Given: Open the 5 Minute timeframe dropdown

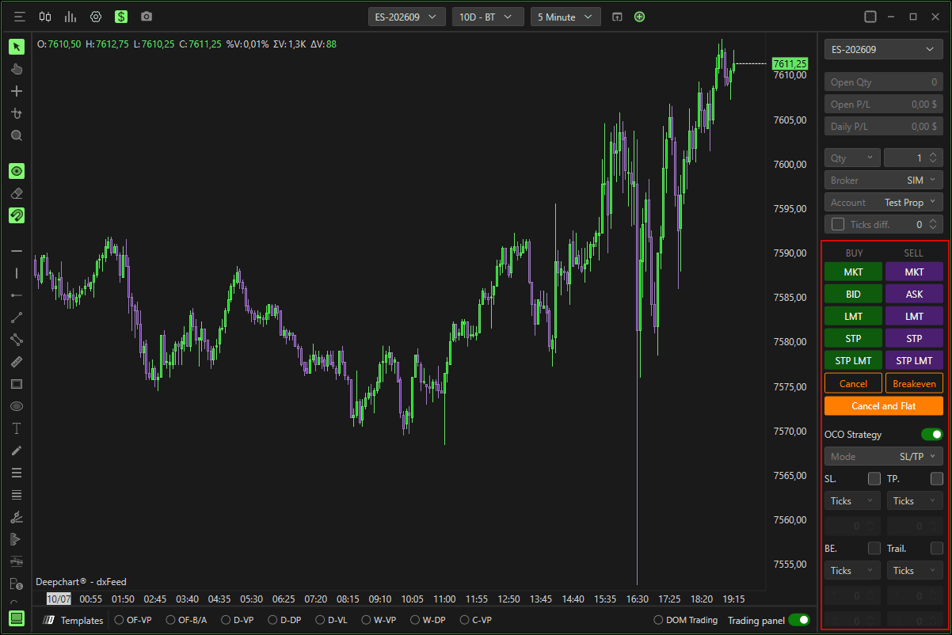Looking at the screenshot, I should tap(565, 17).
